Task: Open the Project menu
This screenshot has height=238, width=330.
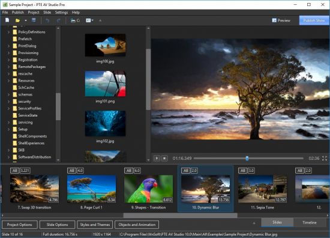Action: (34, 13)
